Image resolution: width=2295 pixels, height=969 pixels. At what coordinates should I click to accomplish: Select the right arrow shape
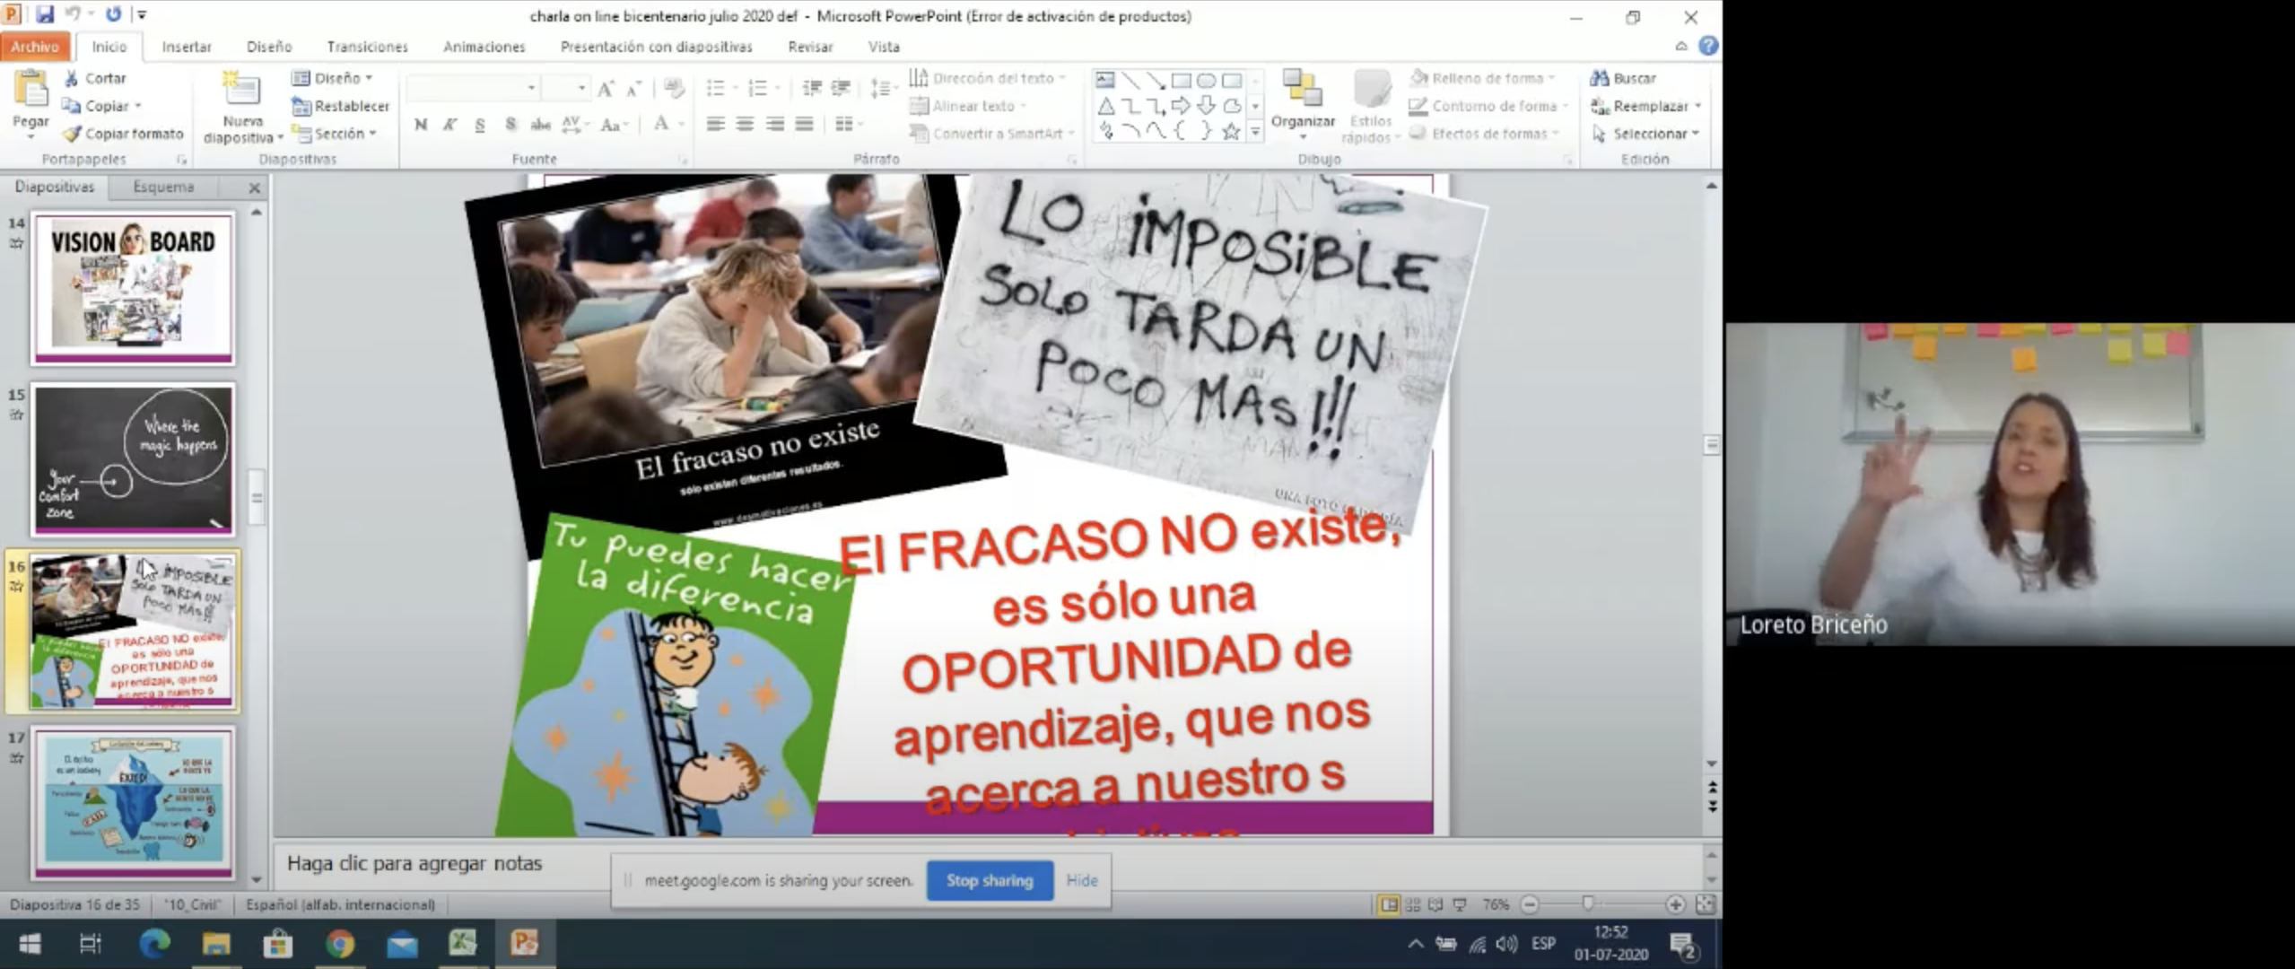(x=1181, y=106)
